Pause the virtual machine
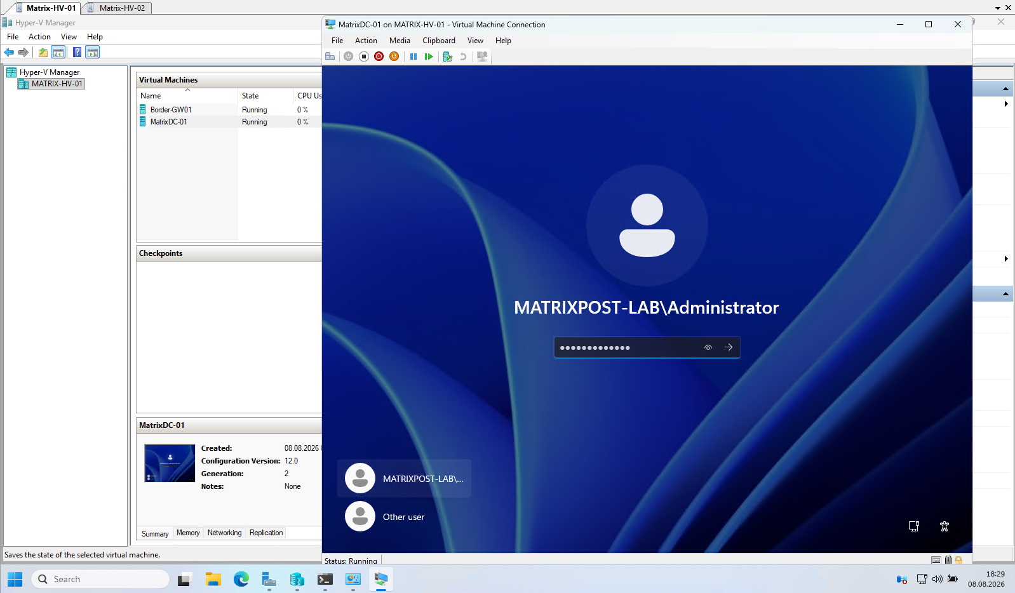The width and height of the screenshot is (1015, 593). (x=413, y=57)
